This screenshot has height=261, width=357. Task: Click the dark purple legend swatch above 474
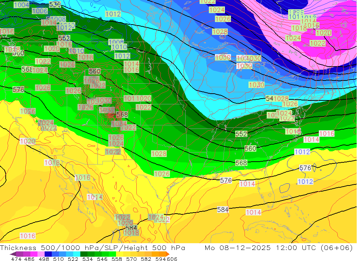coord(20,254)
